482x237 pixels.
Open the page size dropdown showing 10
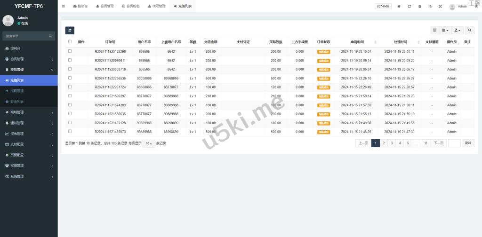tap(149, 143)
